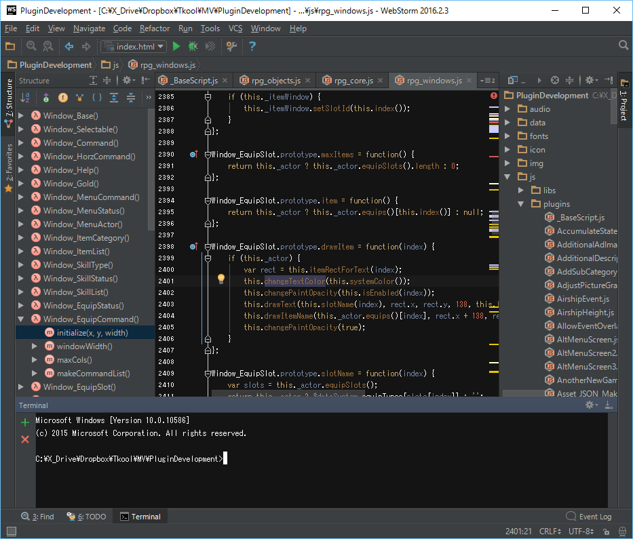
Task: Click the Find magnifier icon in toolbar
Action: tap(31, 46)
